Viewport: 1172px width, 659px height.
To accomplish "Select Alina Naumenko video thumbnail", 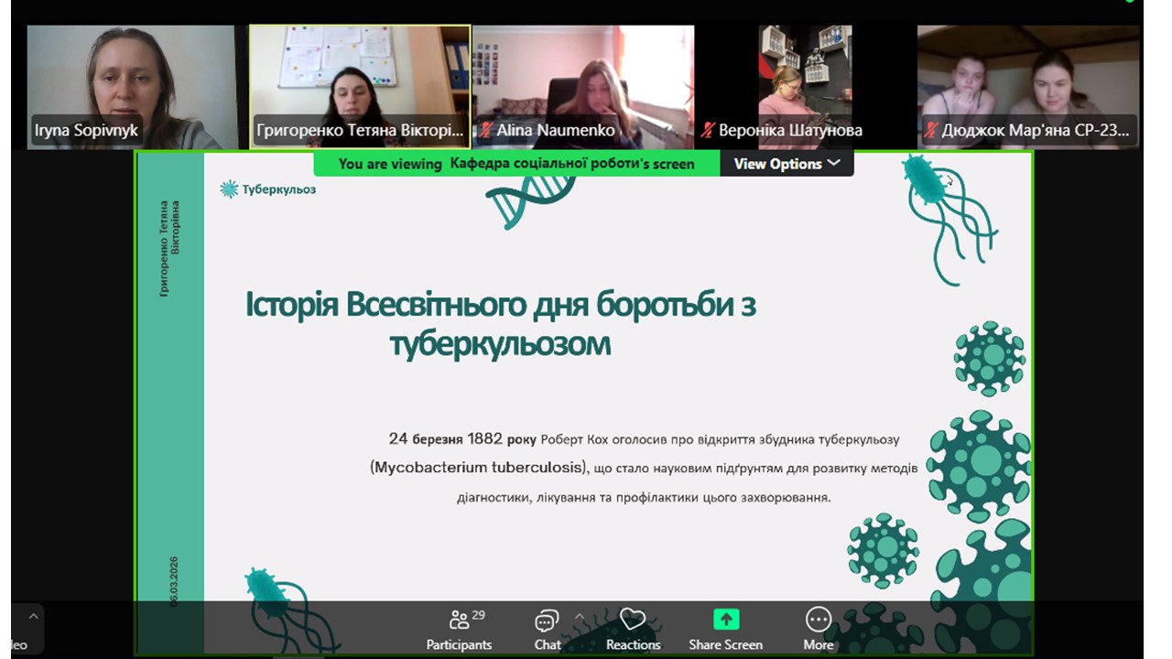I will pyautogui.click(x=583, y=87).
